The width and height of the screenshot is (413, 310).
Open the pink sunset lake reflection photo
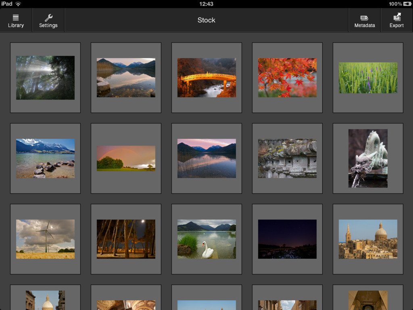206,158
